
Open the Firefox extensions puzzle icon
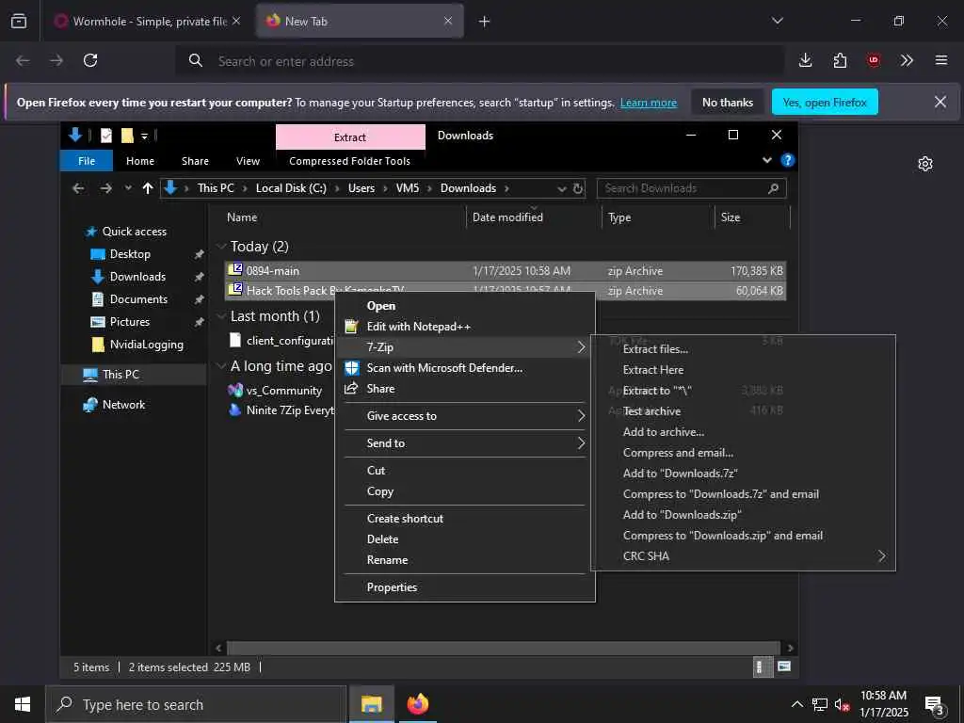[x=840, y=60]
